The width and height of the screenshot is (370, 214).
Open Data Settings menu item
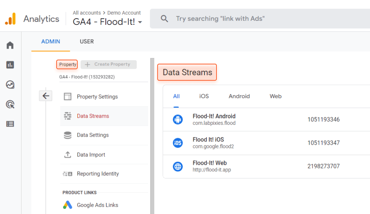coord(104,135)
